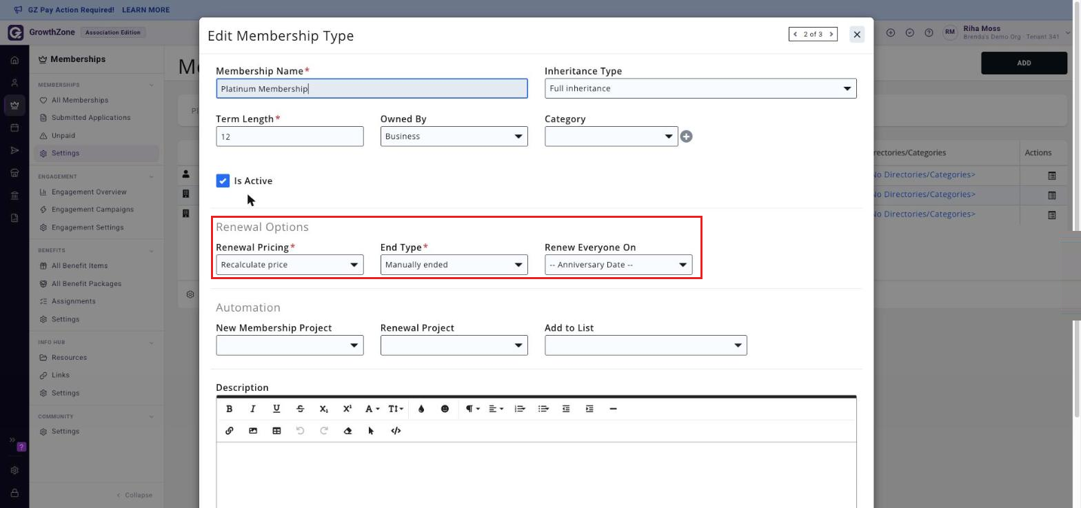Switch to code view in editor

pos(396,431)
